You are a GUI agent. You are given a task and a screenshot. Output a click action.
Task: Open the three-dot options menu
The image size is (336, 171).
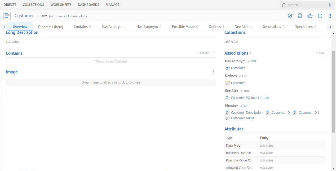330,16
